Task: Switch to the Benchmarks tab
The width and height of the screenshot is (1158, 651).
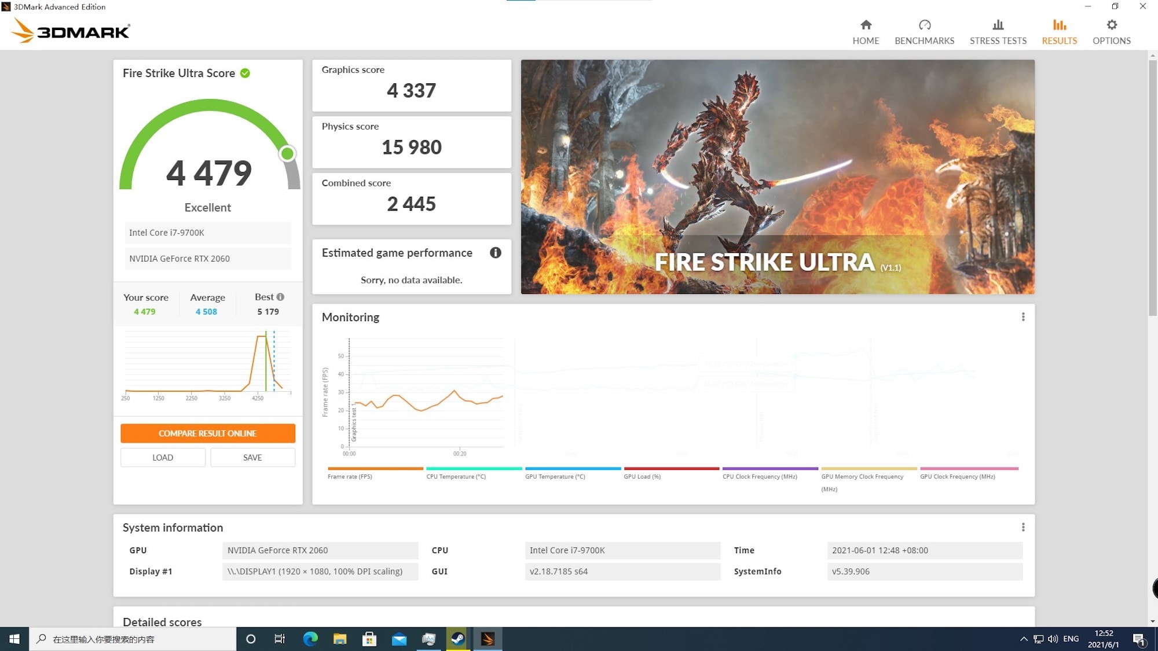Action: click(924, 32)
